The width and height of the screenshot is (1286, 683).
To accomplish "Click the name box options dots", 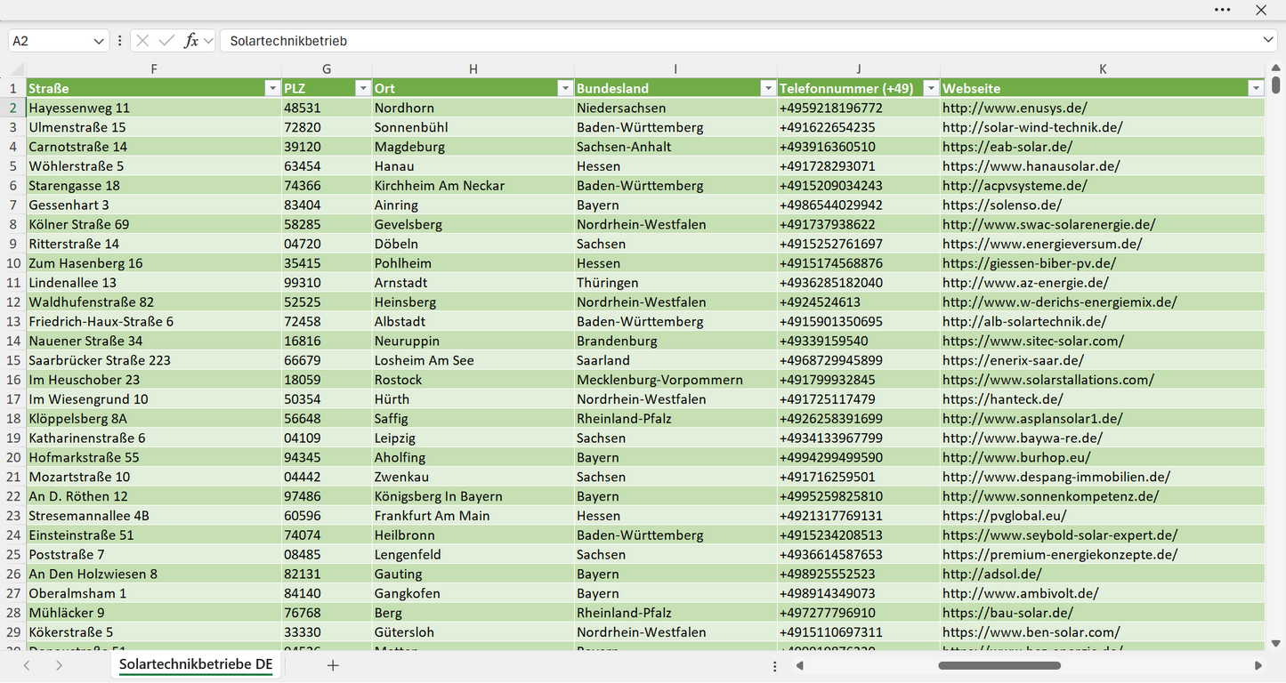I will click(119, 41).
